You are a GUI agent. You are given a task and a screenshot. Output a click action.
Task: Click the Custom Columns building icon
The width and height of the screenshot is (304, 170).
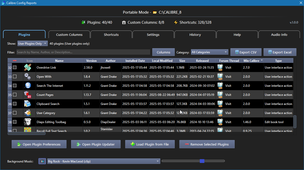tap(124, 22)
